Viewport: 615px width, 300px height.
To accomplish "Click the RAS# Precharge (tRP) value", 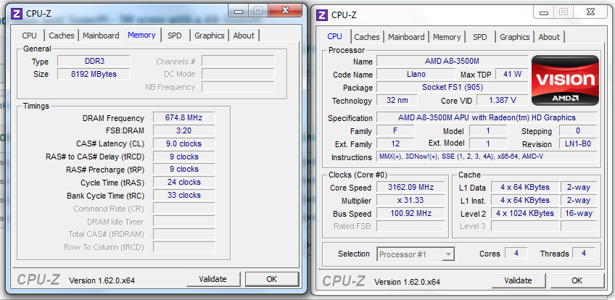I will 184,169.
